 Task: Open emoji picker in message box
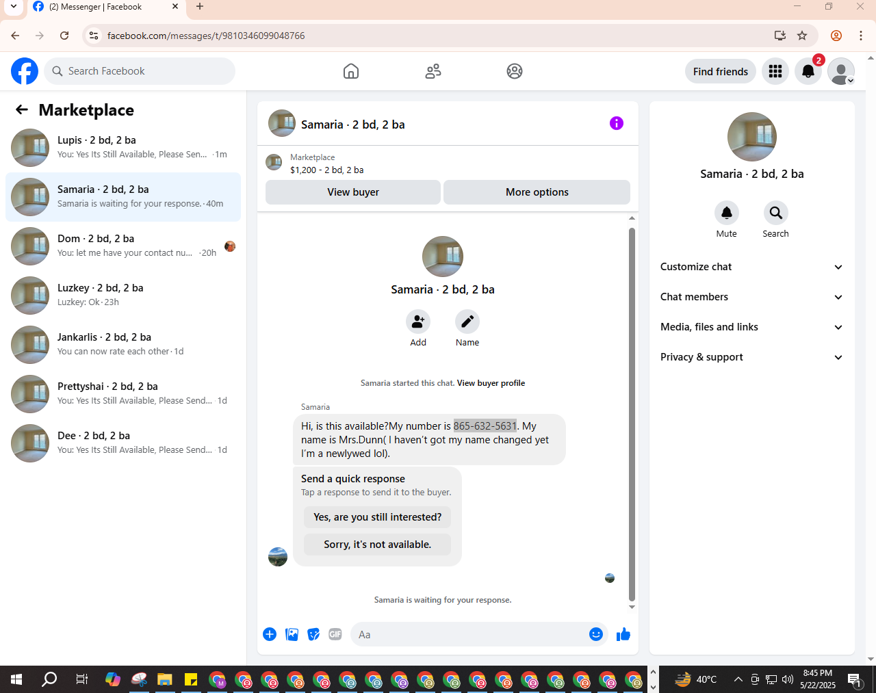pos(596,634)
